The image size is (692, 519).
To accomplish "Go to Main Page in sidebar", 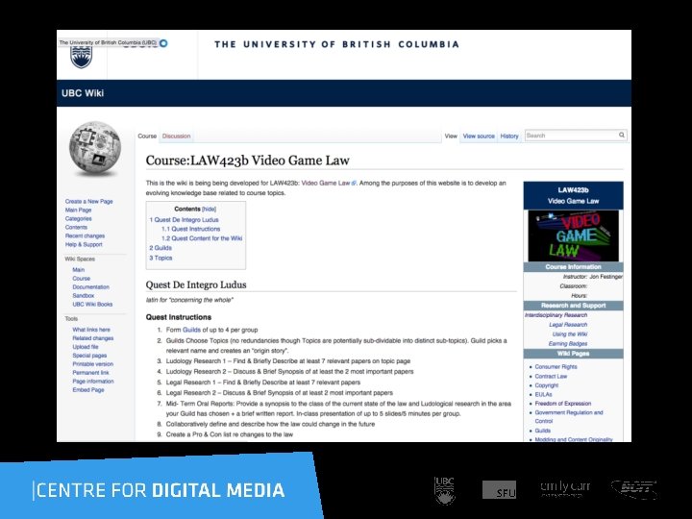I will click(78, 210).
